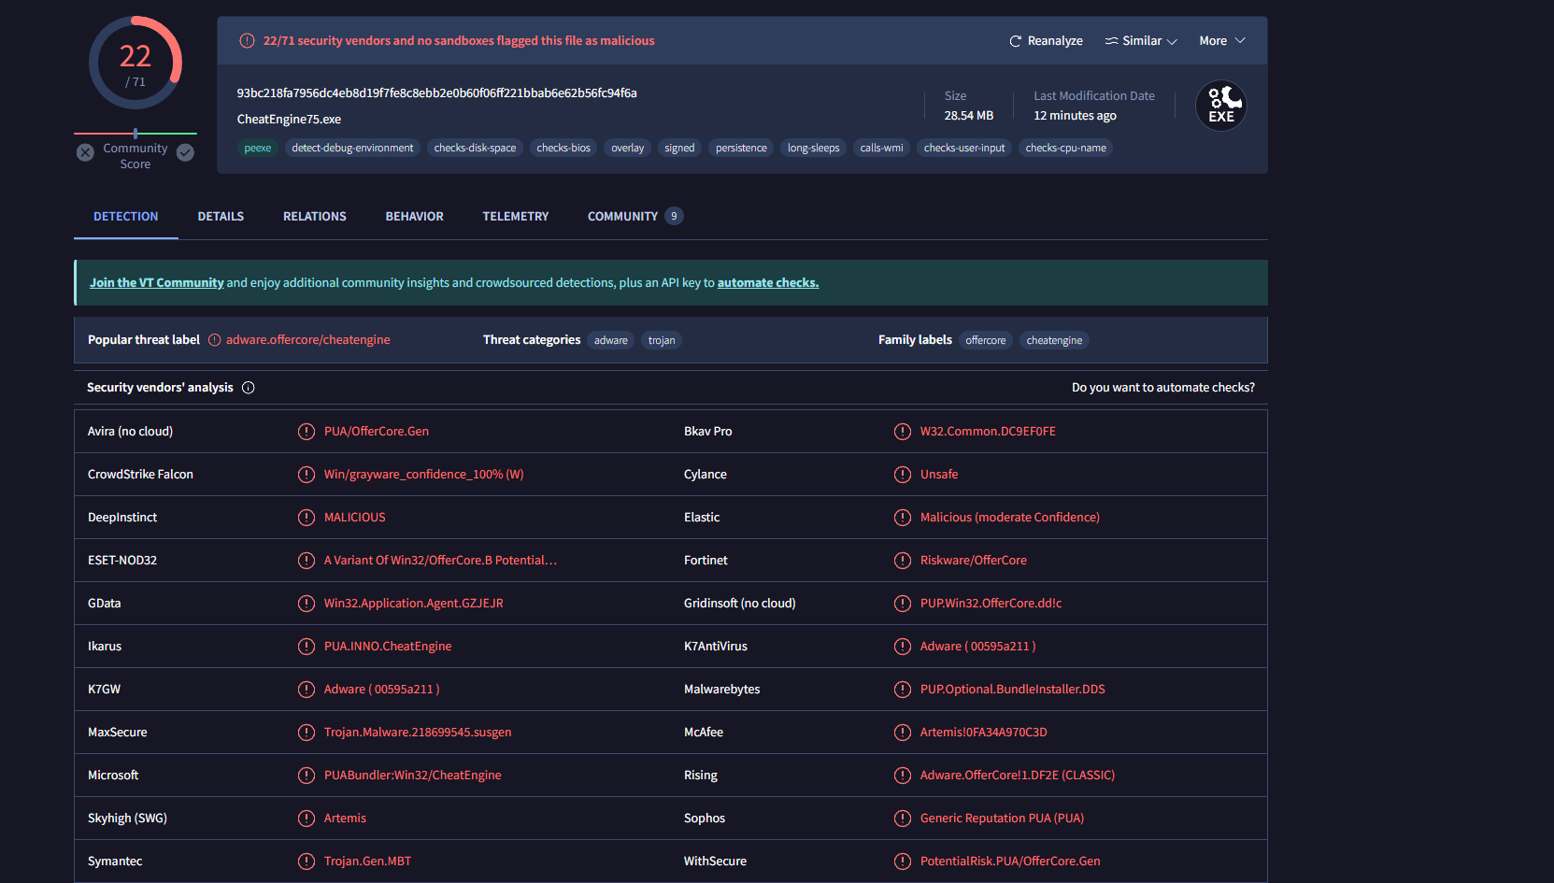Select the peexe tag
The width and height of the screenshot is (1554, 883).
pyautogui.click(x=258, y=149)
